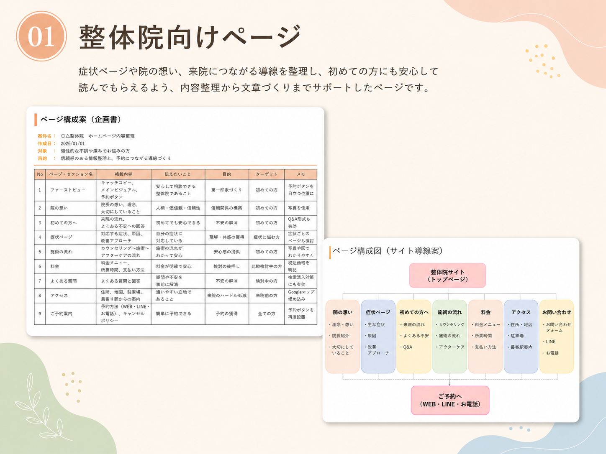Click the 伝えたいこと column header
This screenshot has width=606, height=454.
pyautogui.click(x=178, y=174)
